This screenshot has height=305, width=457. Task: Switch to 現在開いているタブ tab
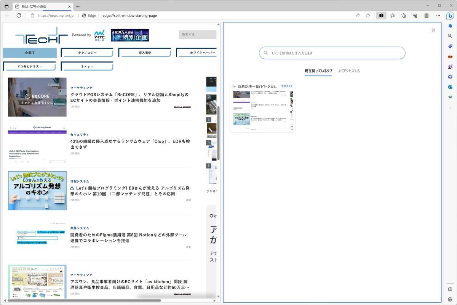(x=318, y=71)
